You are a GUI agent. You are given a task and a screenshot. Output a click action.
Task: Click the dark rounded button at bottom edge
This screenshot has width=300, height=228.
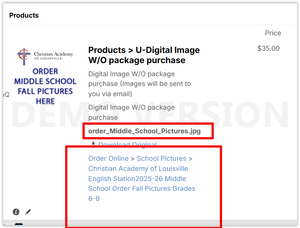coord(19,224)
